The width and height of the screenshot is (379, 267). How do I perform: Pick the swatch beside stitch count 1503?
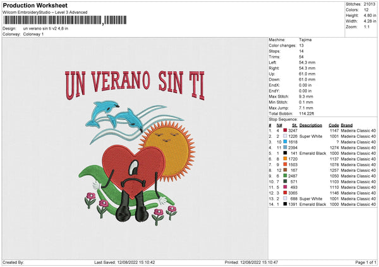pyautogui.click(x=285, y=164)
